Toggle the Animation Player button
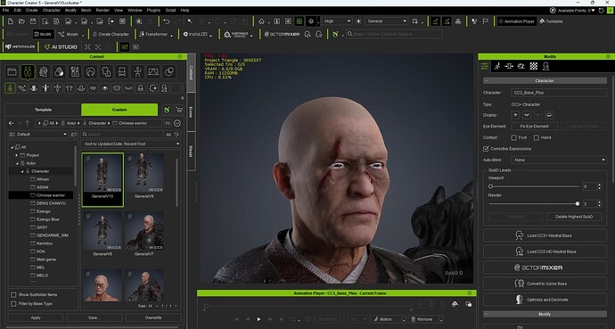This screenshot has height=329, width=615. tap(516, 21)
